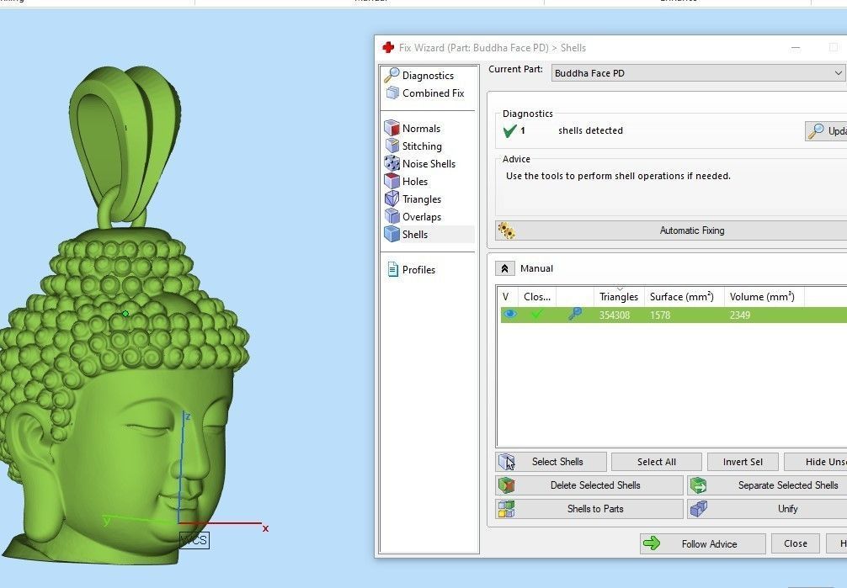Image resolution: width=847 pixels, height=588 pixels.
Task: Sort by Volume (mm³) column
Action: click(x=764, y=296)
